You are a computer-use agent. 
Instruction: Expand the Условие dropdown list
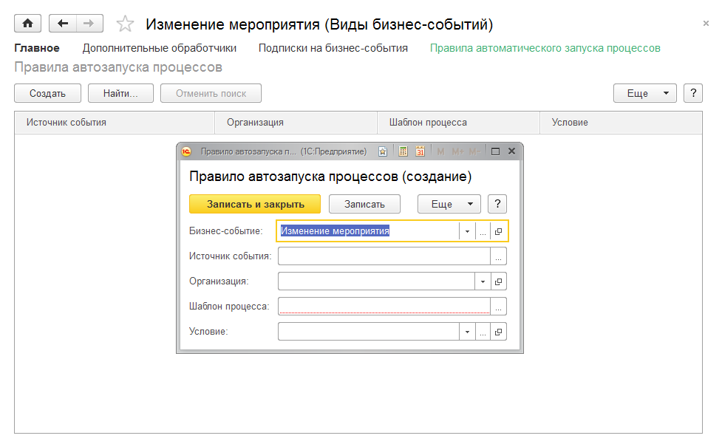[x=467, y=332]
